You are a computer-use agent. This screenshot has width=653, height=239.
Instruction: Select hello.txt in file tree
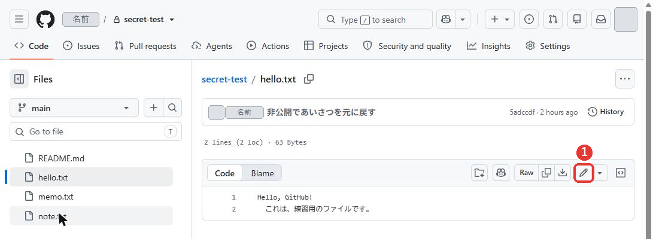point(91,177)
